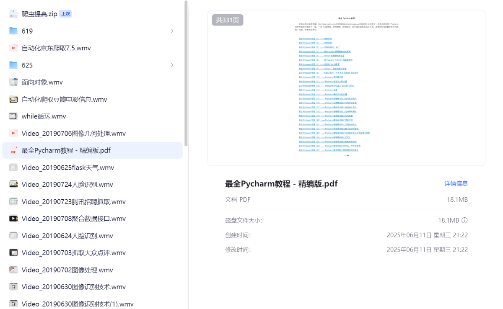Expand the 619 folder chevron

[172, 31]
